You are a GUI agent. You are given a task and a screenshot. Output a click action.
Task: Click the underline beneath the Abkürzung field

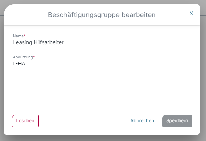click(x=102, y=70)
